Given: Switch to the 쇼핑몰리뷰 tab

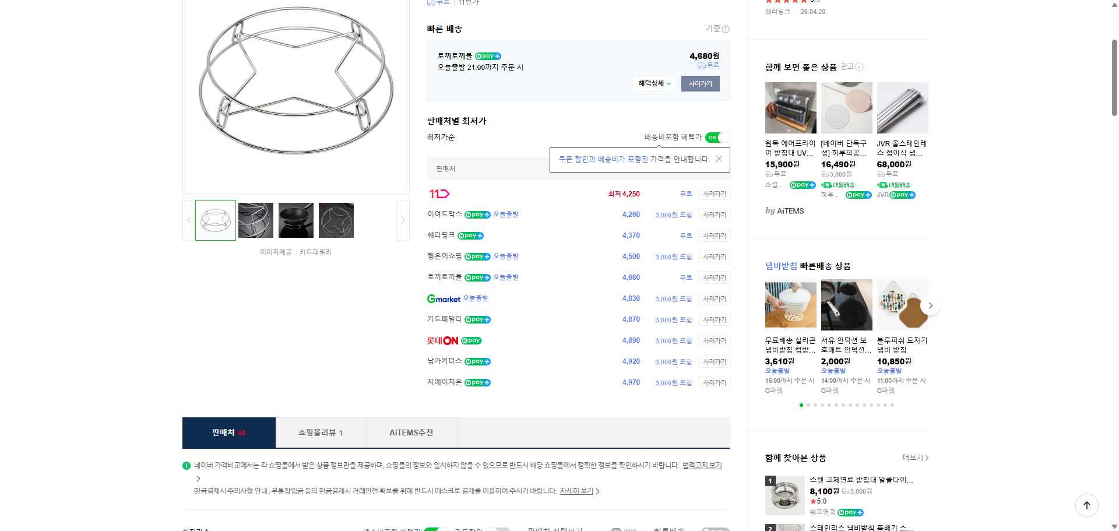Looking at the screenshot, I should click(321, 432).
